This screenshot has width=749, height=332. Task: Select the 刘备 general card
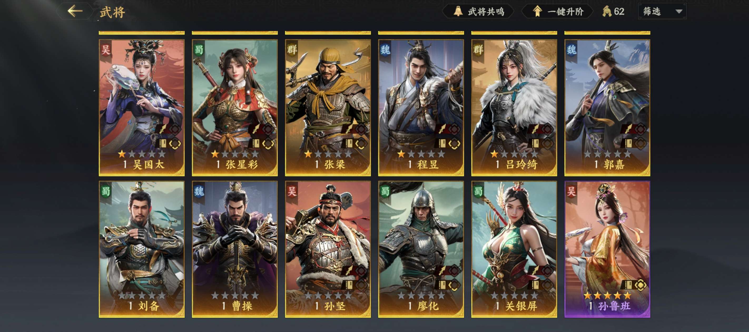tap(142, 249)
